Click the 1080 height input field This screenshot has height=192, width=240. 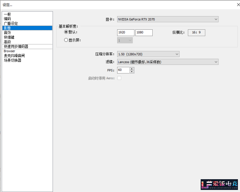[144, 33]
